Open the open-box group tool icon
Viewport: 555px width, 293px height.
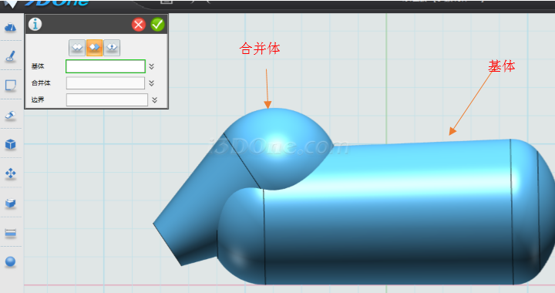(10, 203)
